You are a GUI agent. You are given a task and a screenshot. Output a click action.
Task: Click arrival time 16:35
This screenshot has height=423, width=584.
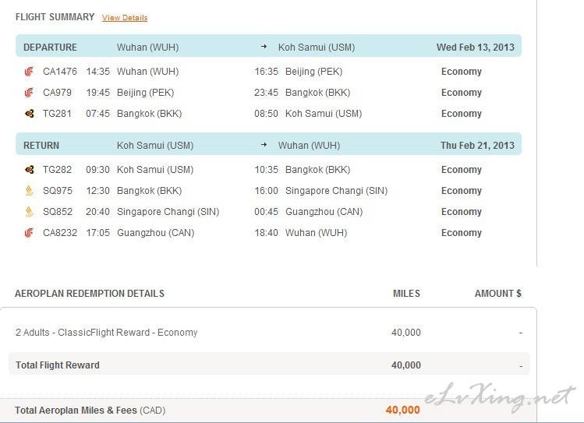(267, 72)
